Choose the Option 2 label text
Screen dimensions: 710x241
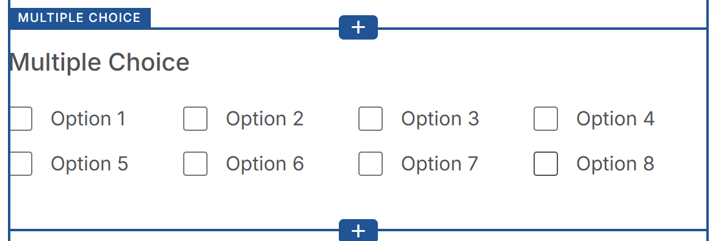click(x=264, y=119)
